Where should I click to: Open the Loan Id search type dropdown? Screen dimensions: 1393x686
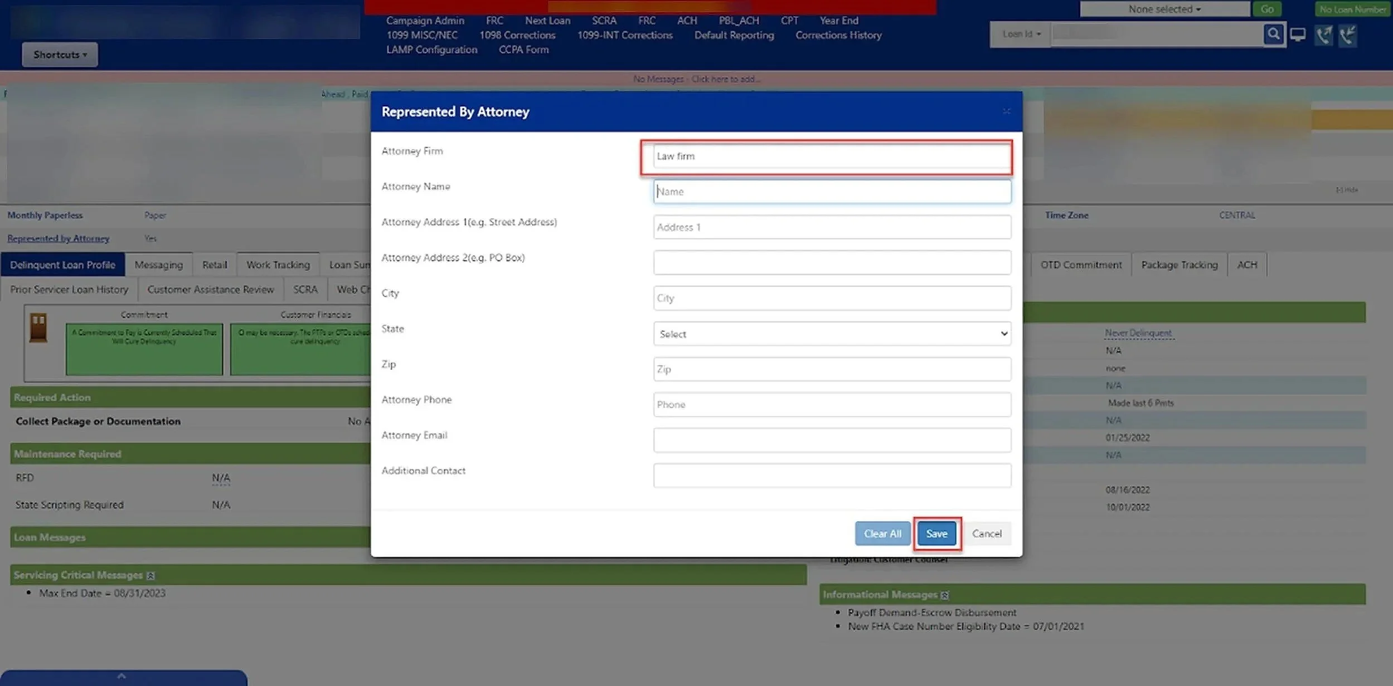pos(1021,35)
